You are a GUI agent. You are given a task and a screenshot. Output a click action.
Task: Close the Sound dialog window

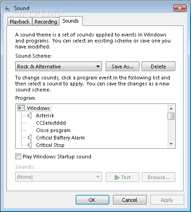coord(180,8)
